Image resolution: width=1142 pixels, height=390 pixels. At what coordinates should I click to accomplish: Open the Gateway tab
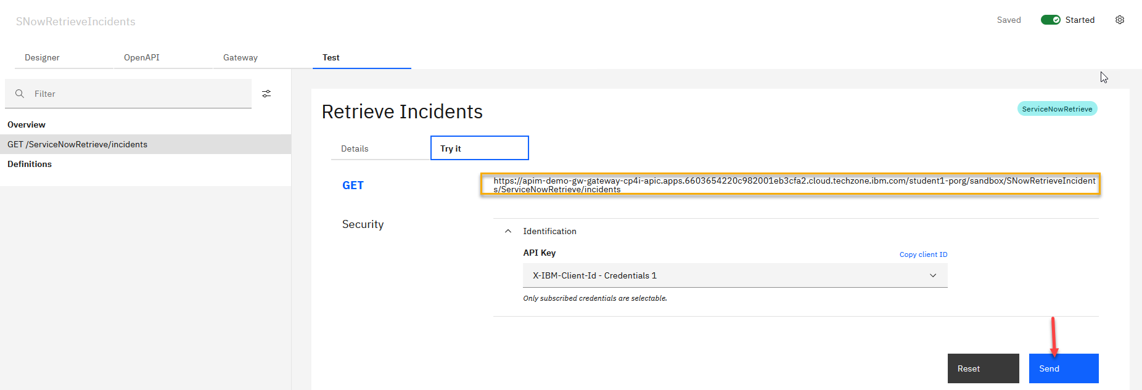coord(240,57)
